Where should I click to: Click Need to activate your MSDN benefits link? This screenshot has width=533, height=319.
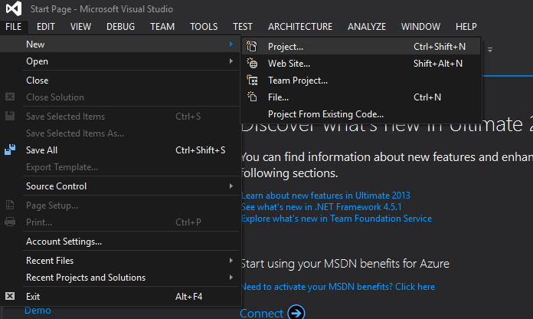pyautogui.click(x=338, y=287)
